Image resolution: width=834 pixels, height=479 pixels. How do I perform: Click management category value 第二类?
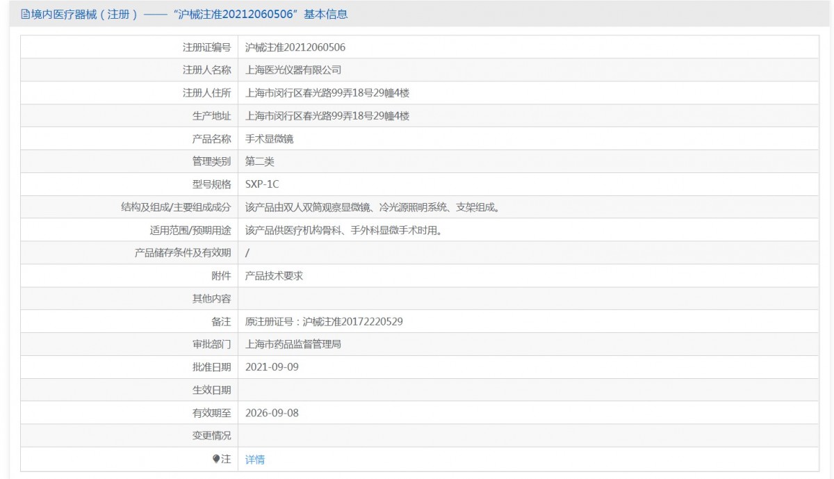[x=260, y=161]
